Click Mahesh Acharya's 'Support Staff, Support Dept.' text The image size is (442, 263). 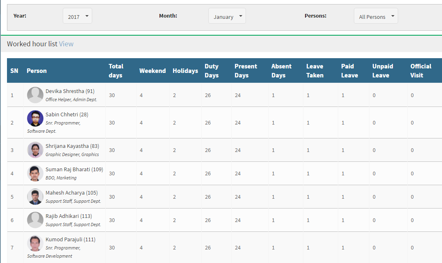tap(73, 201)
